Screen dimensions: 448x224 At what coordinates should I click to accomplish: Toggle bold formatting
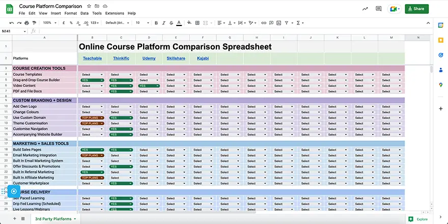[x=156, y=23]
